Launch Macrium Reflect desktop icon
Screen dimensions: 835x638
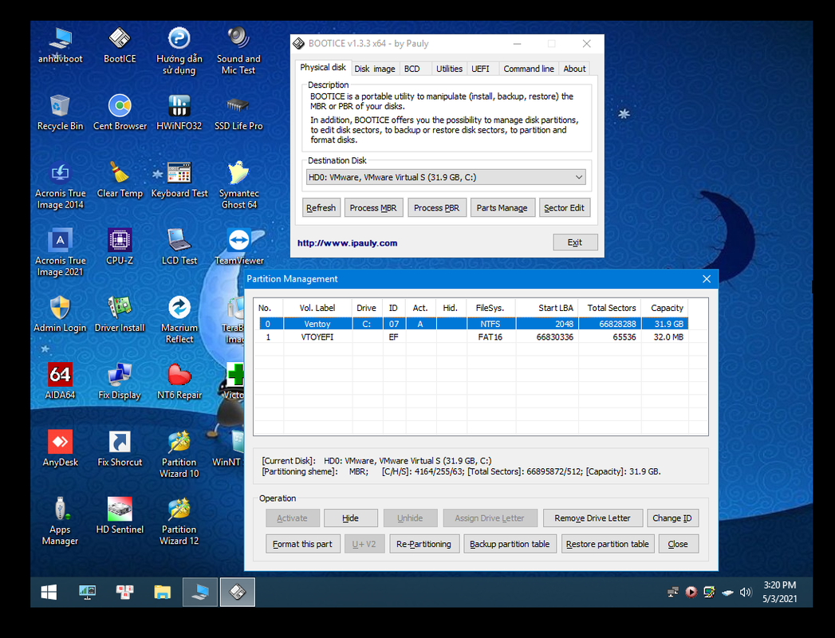tap(179, 320)
